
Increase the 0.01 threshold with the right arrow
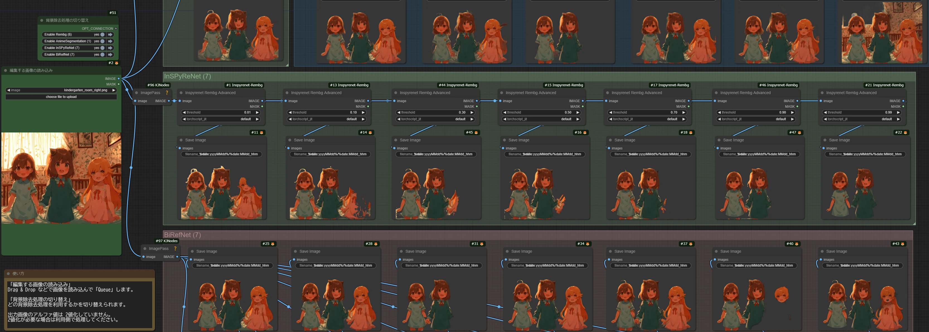pos(257,113)
